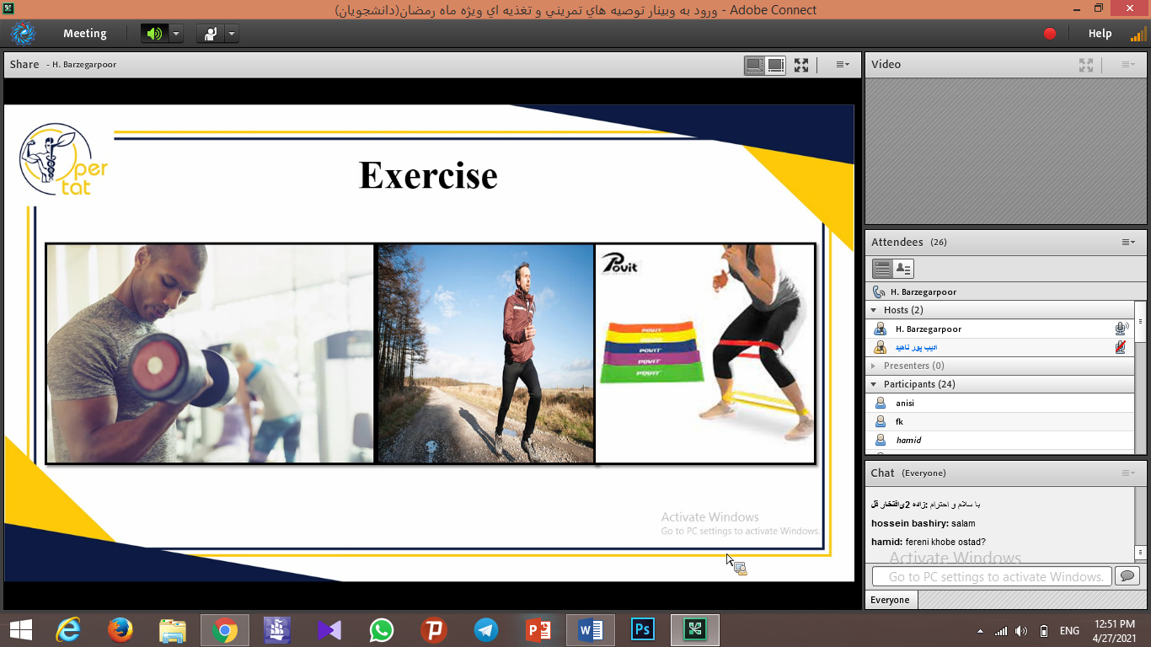Screen dimensions: 1151x647
Task: Collapse the Participants group
Action: point(874,384)
